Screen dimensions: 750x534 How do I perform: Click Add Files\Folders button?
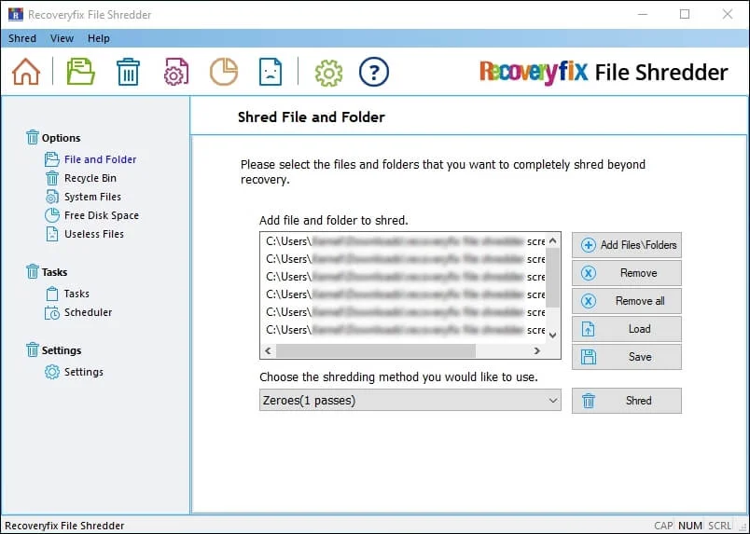tap(627, 245)
